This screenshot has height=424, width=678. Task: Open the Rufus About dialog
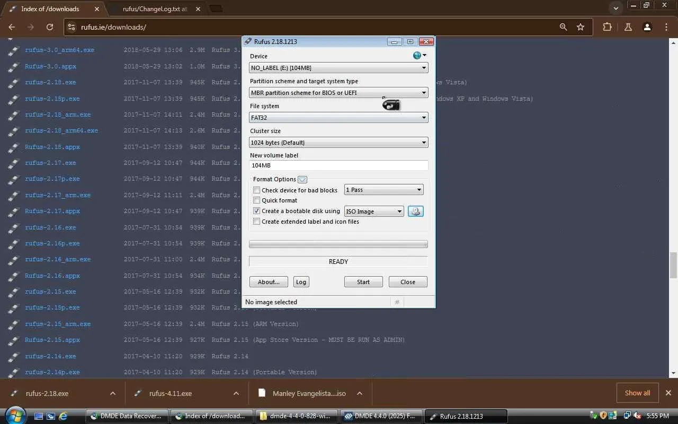(269, 282)
